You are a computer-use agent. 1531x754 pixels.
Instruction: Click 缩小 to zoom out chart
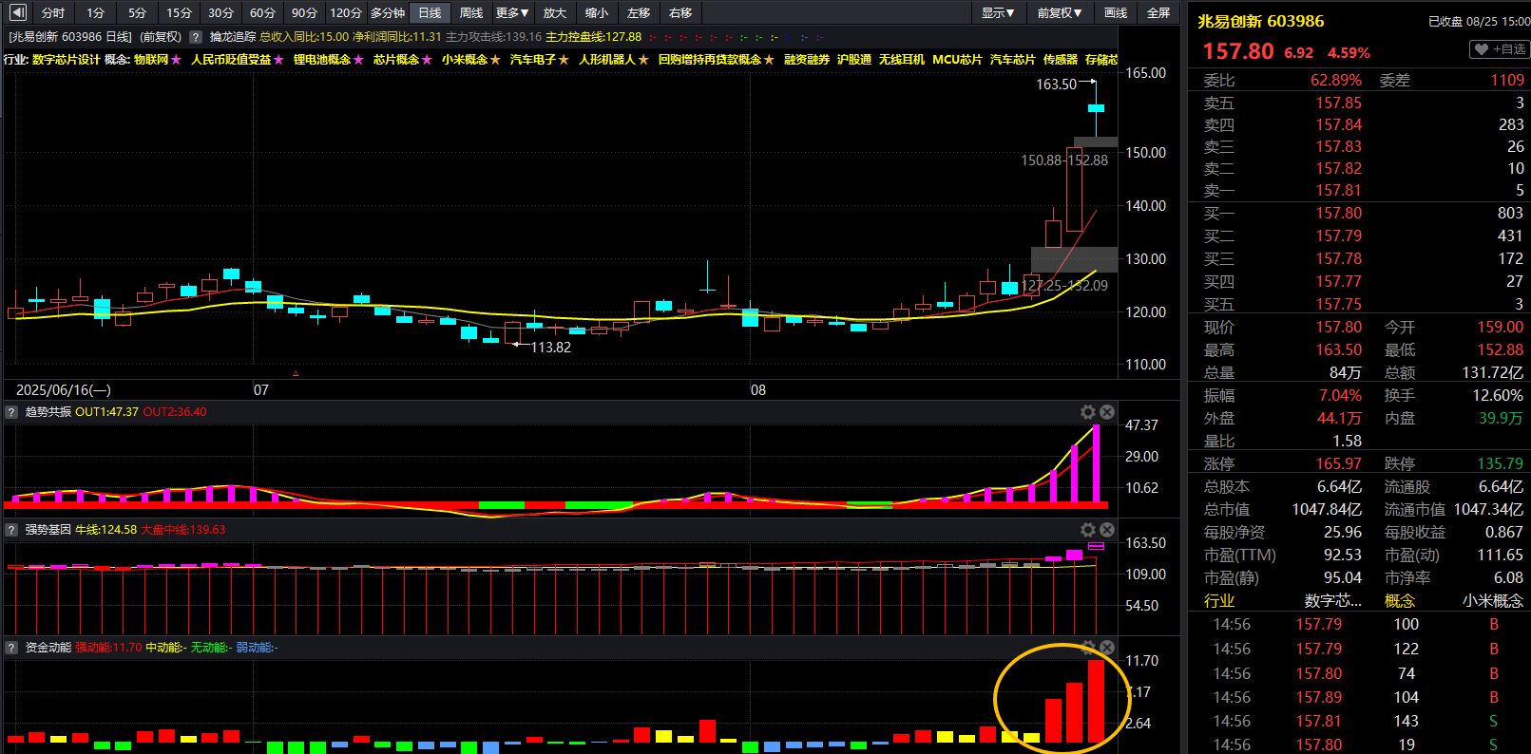(x=597, y=12)
